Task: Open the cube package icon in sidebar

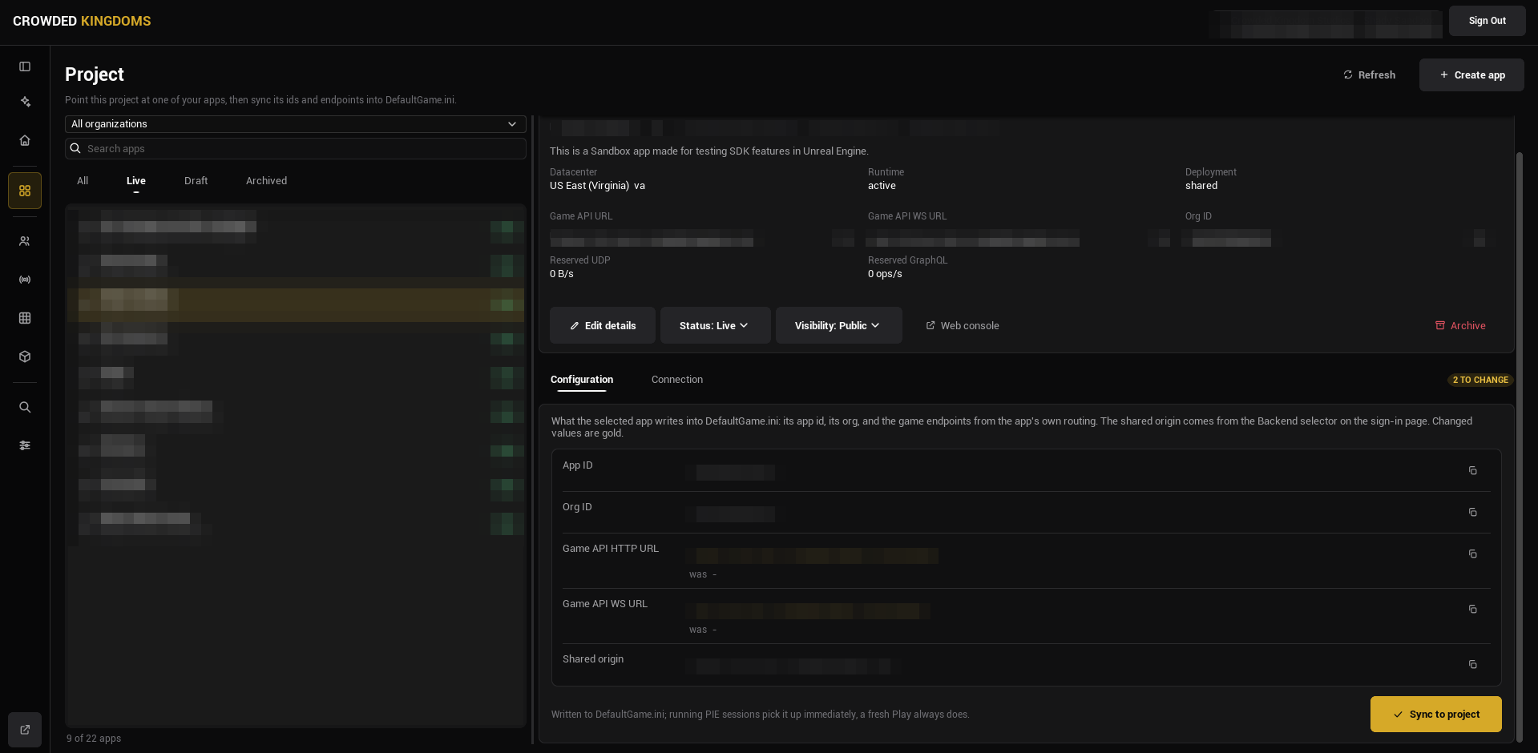Action: (25, 356)
